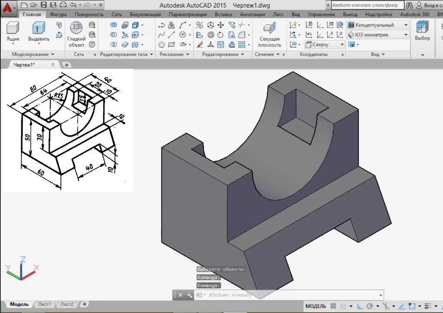Image resolution: width=443 pixels, height=313 pixels.
Task: Open the Лист1 layout tab
Action: 44,305
